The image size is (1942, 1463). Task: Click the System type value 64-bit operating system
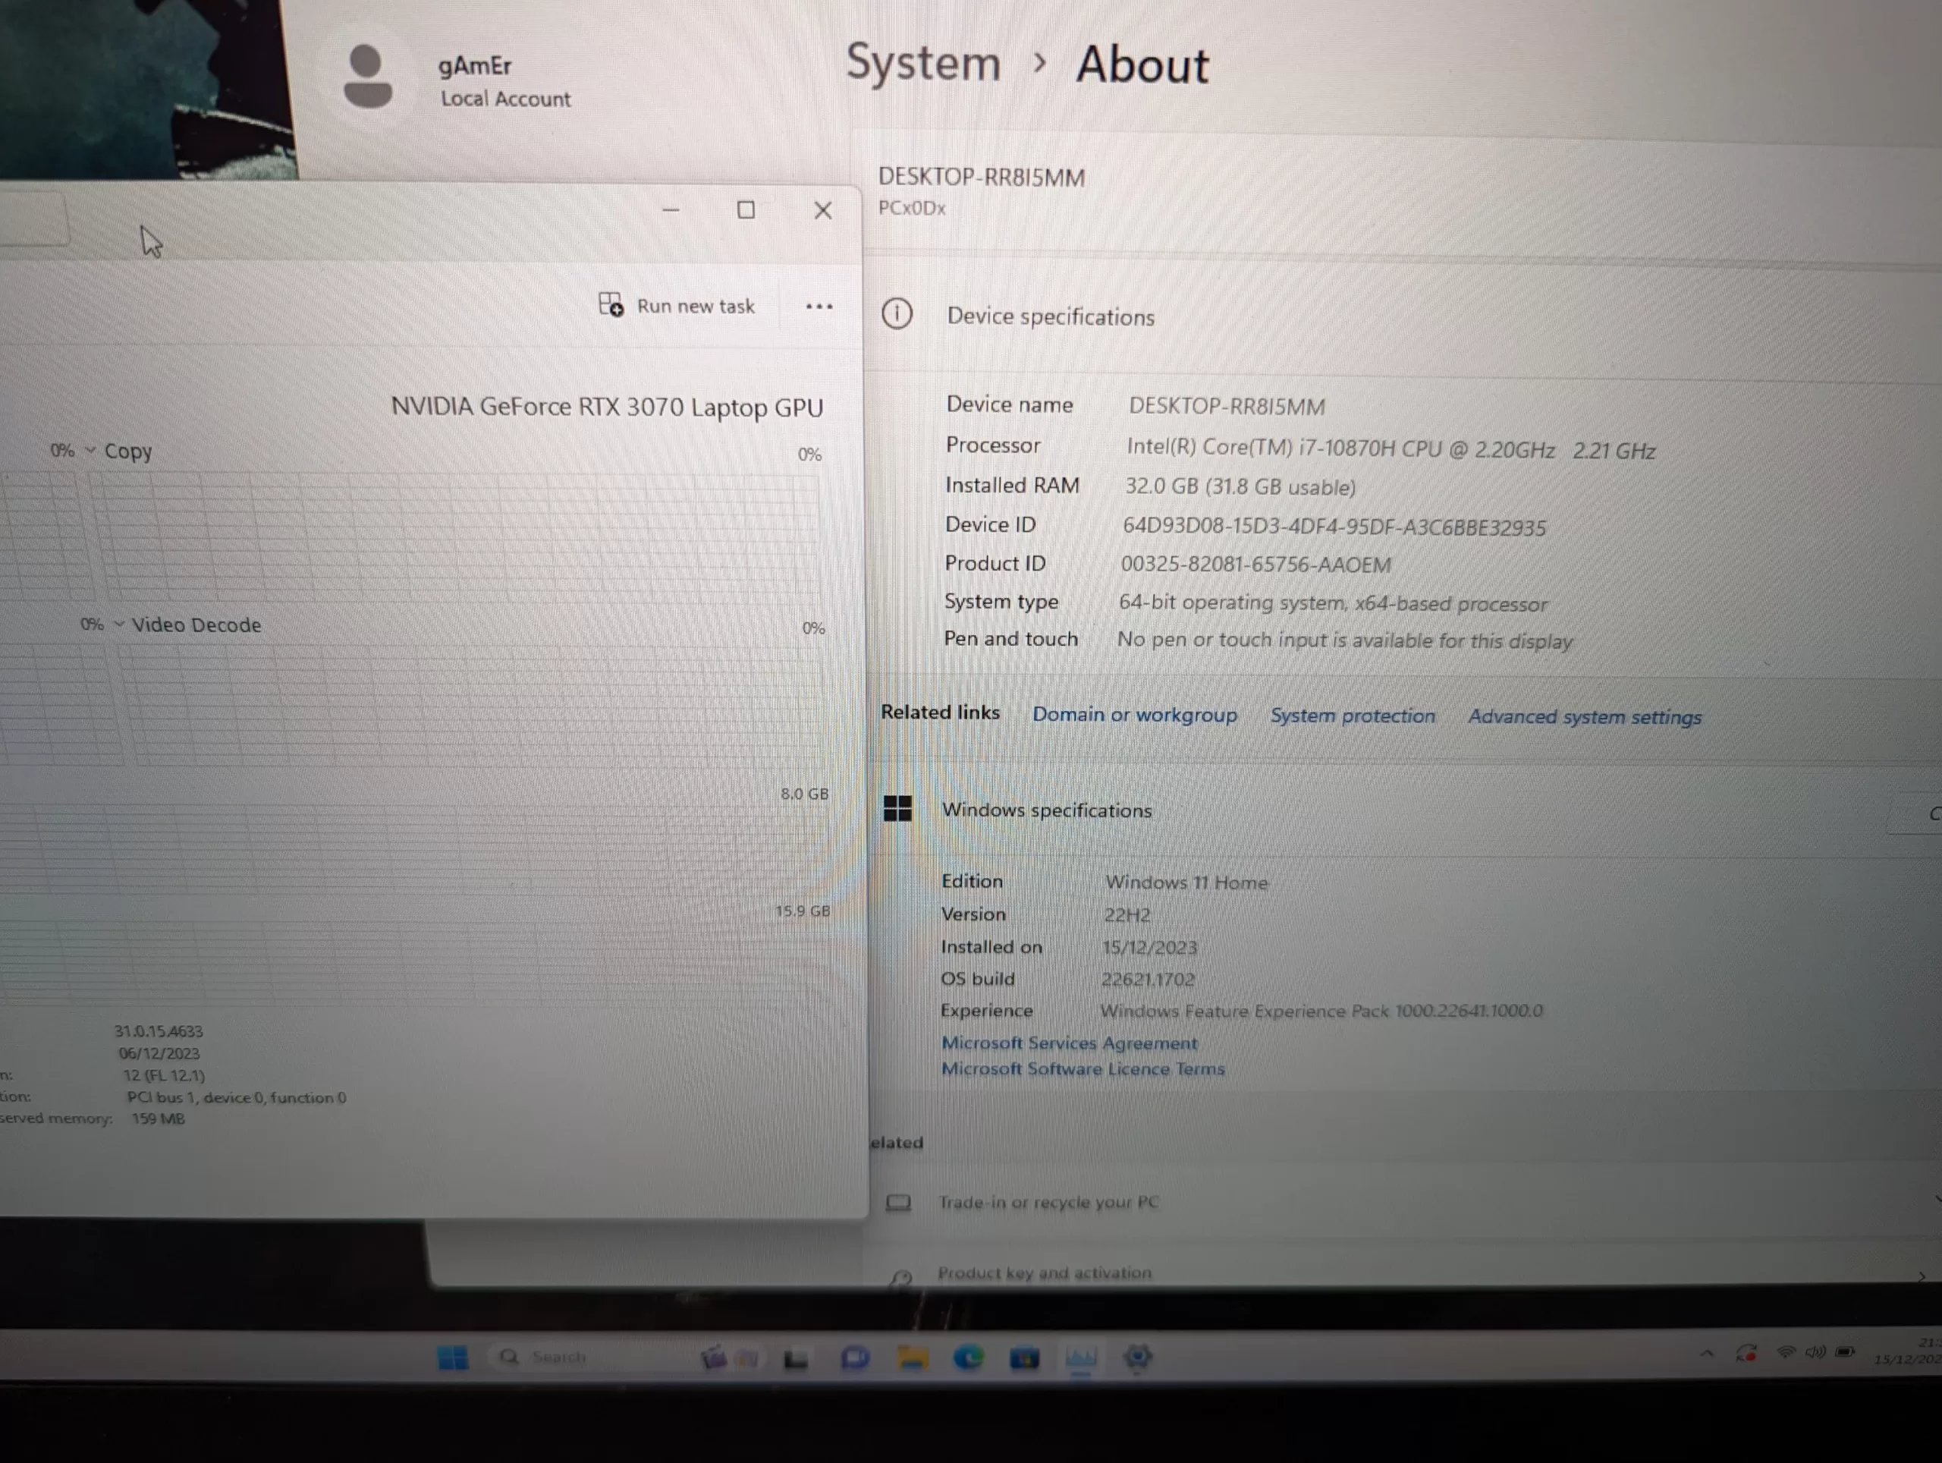(1332, 603)
